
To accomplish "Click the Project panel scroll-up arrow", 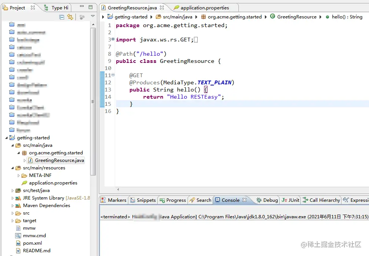I will click(x=93, y=24).
